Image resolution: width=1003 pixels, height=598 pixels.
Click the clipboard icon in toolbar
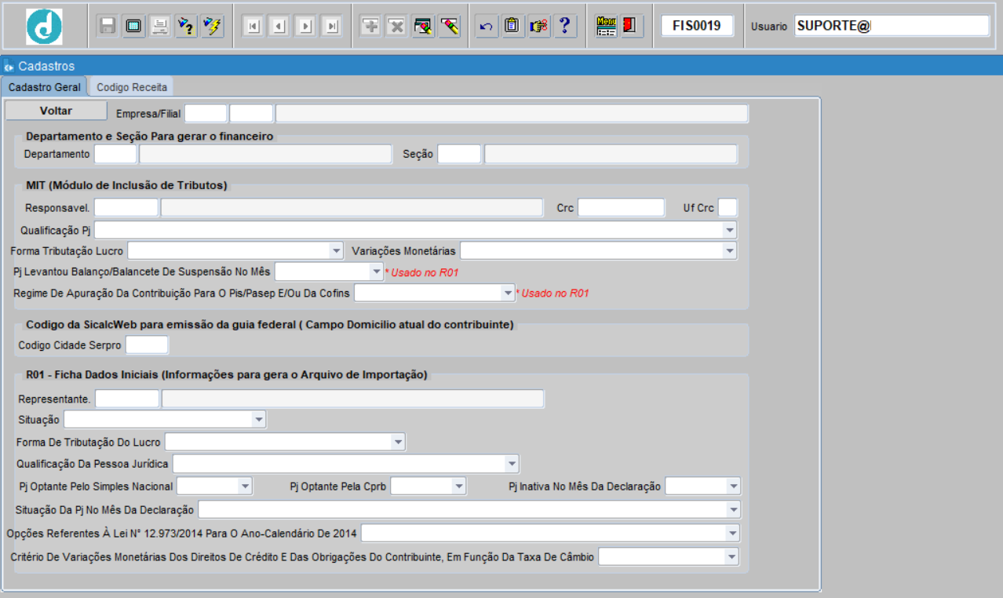[x=512, y=26]
